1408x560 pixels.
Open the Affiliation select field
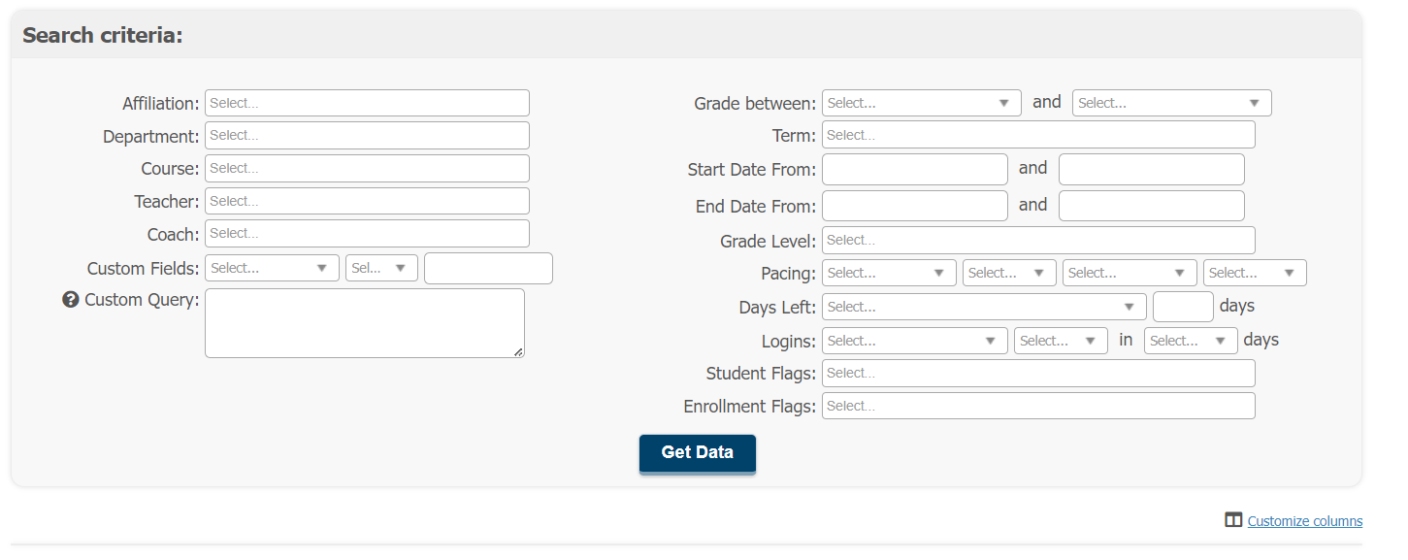(367, 103)
